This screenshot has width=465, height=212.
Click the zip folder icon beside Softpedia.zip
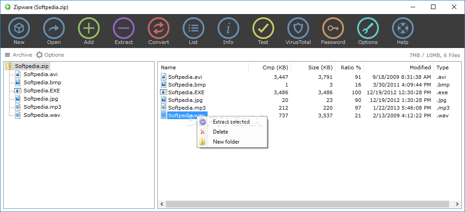click(x=10, y=66)
